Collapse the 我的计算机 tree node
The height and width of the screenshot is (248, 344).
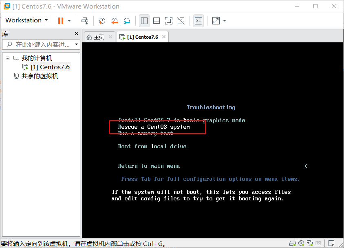tap(7, 58)
